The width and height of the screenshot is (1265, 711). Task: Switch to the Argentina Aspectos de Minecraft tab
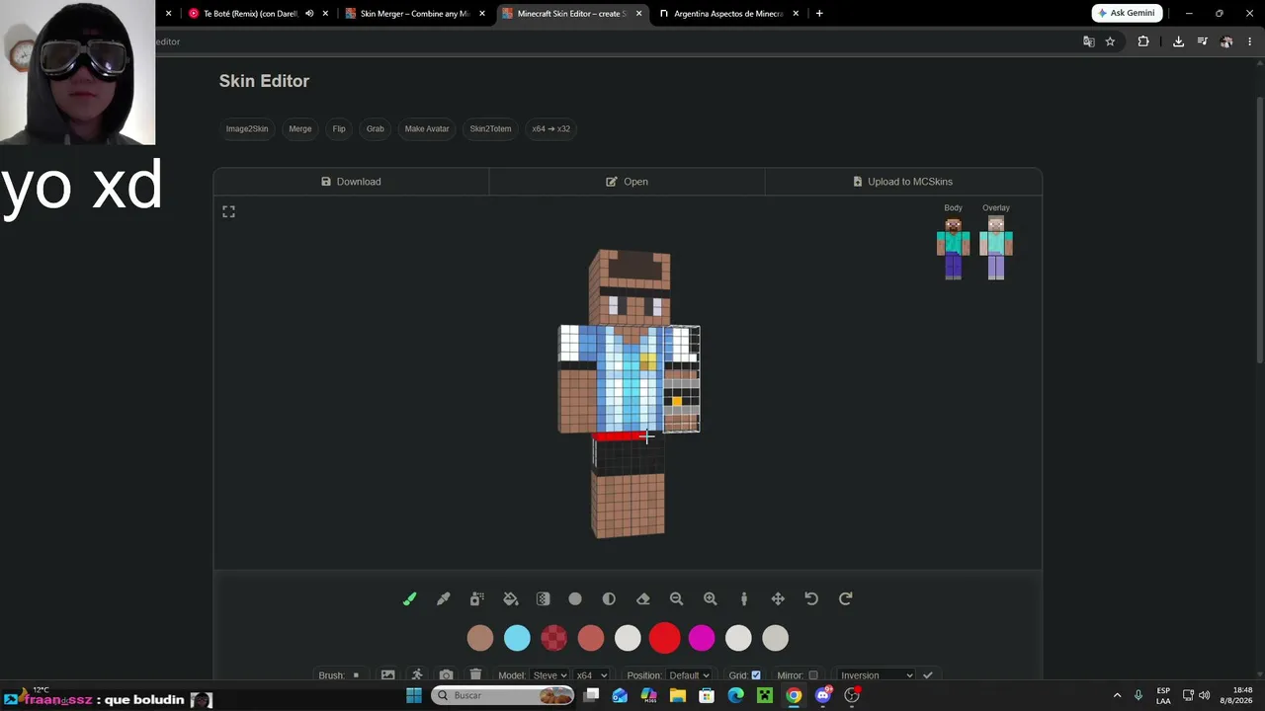click(x=728, y=14)
